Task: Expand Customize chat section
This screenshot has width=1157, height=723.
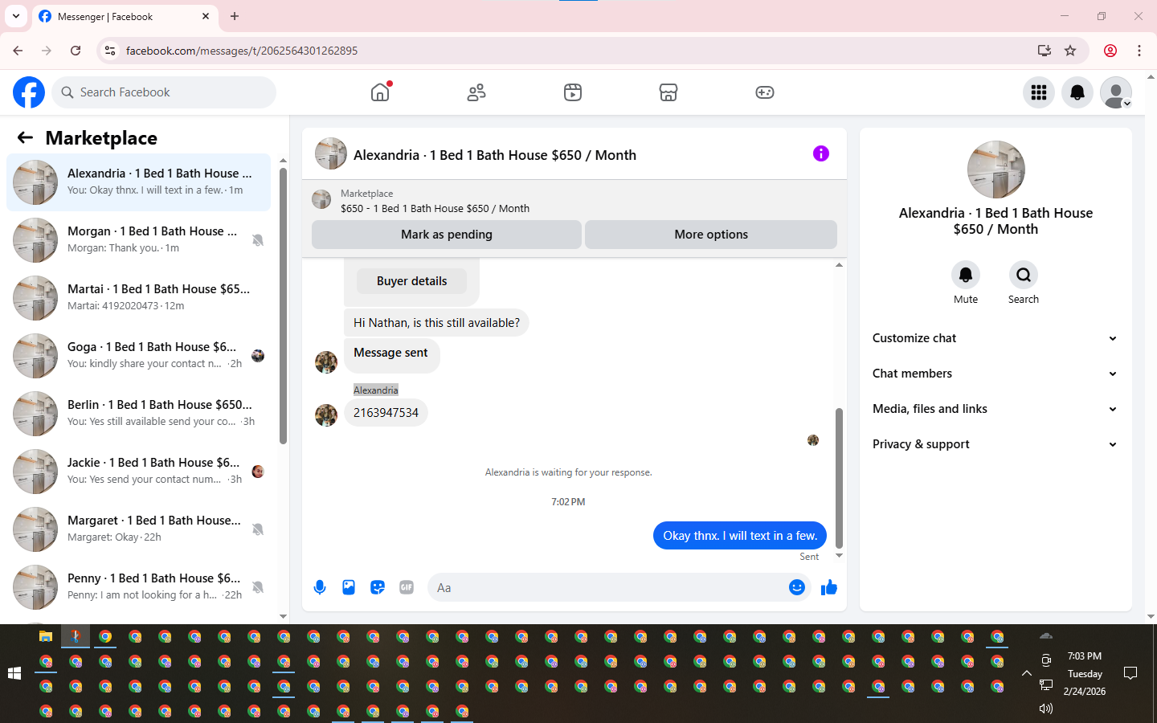Action: [x=996, y=338]
